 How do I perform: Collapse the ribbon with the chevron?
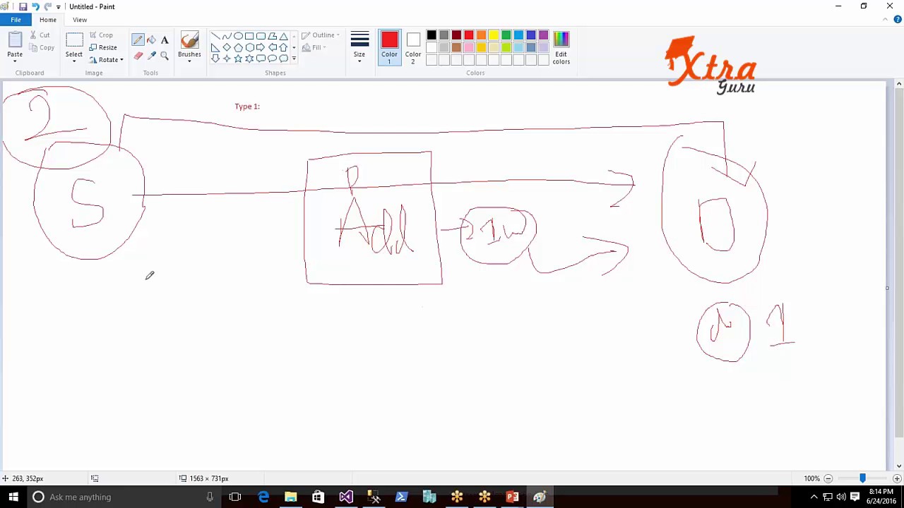(886, 20)
